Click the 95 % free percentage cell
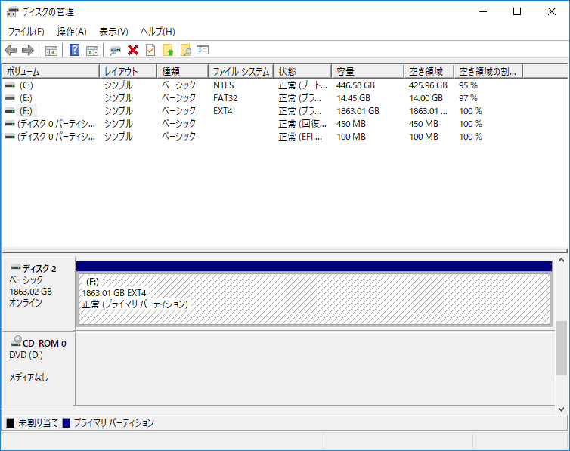 click(468, 85)
